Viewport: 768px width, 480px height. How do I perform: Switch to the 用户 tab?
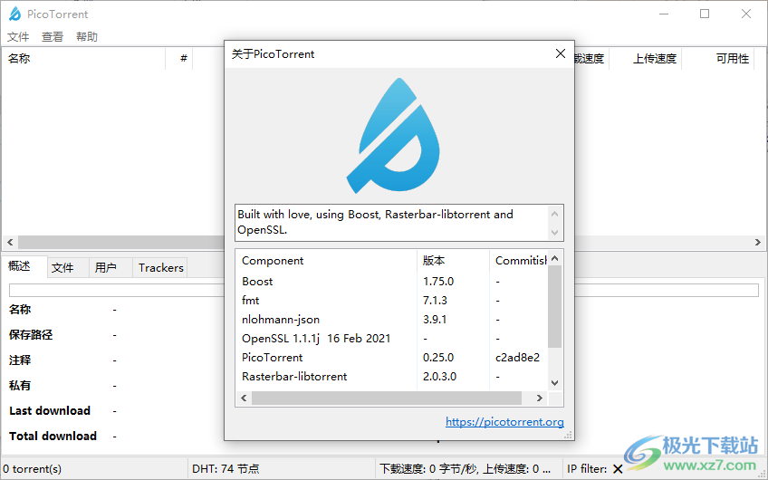[x=110, y=268]
